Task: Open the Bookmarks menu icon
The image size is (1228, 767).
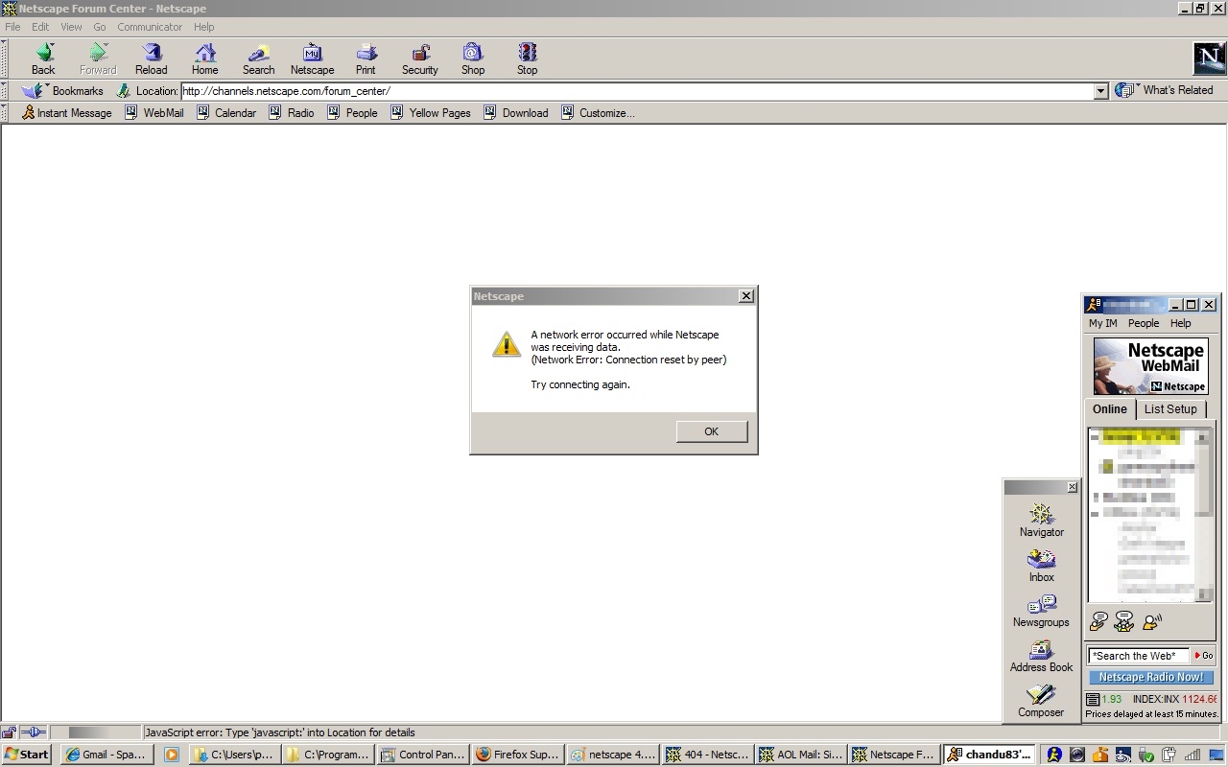Action: coord(33,91)
